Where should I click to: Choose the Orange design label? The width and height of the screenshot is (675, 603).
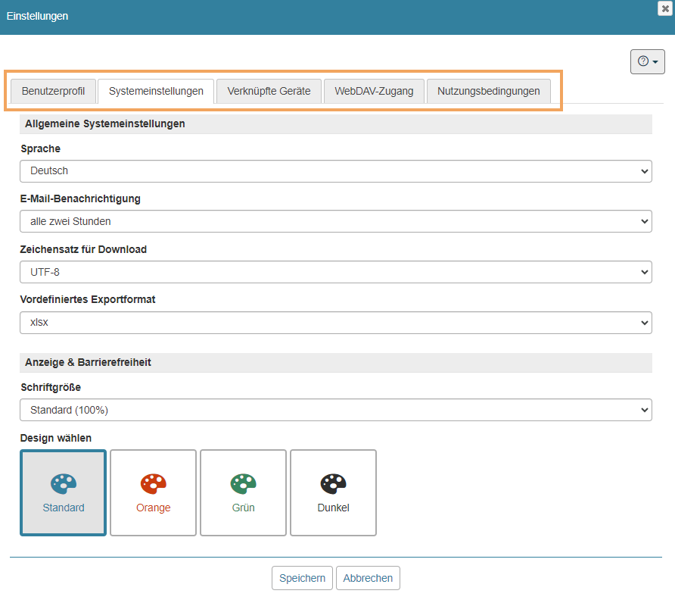point(154,508)
